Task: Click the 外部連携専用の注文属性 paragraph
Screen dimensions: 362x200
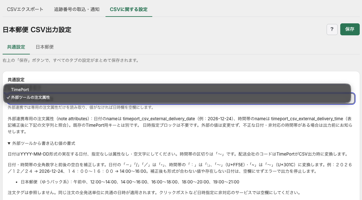Action: click(x=180, y=125)
